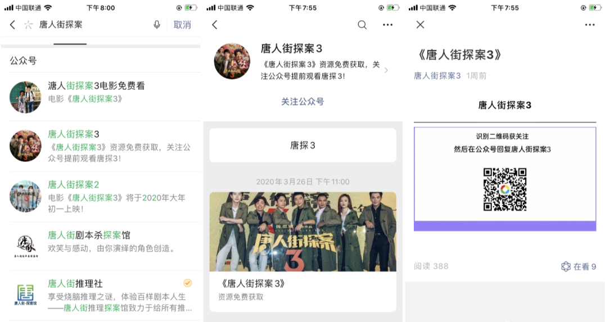Open the 唐人街探案3 cast poster article
This screenshot has width=605, height=322.
click(303, 251)
